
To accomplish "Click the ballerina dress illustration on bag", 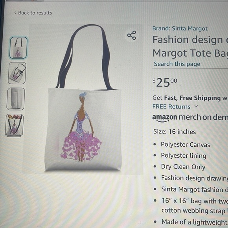I will 81,128.
